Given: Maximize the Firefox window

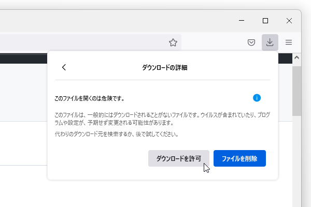Looking at the screenshot, I should point(265,21).
